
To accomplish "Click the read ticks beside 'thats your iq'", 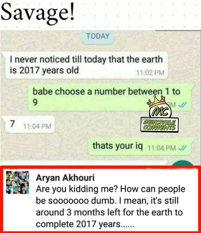I will (x=183, y=148).
